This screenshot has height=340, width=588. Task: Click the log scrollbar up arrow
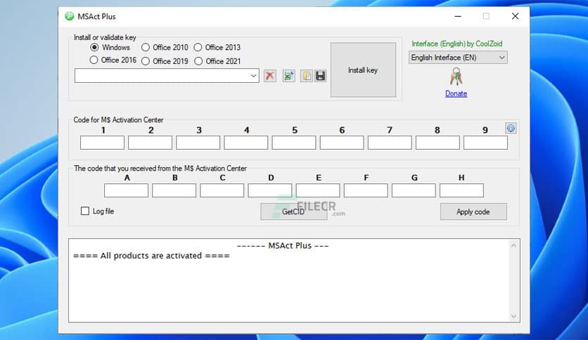click(x=513, y=246)
